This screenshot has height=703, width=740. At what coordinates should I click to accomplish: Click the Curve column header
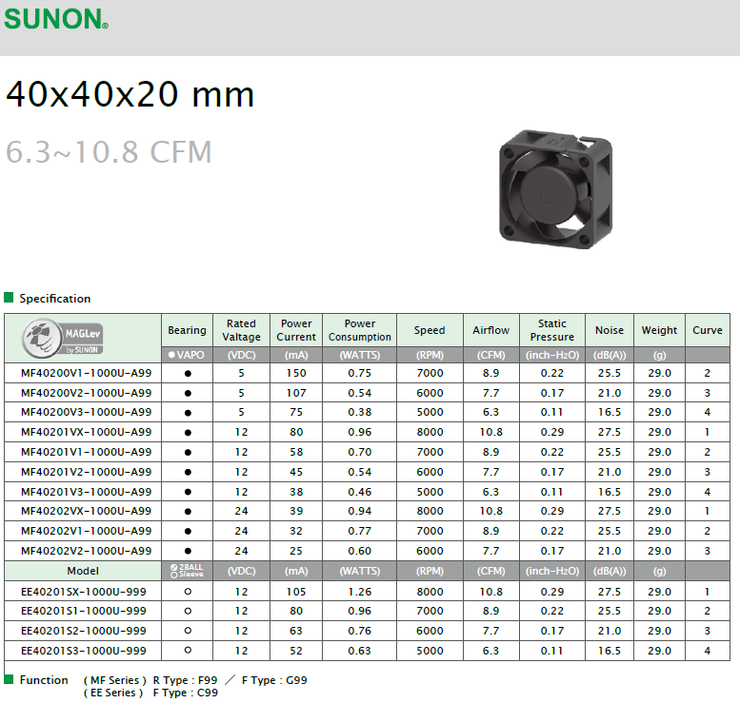click(x=708, y=330)
